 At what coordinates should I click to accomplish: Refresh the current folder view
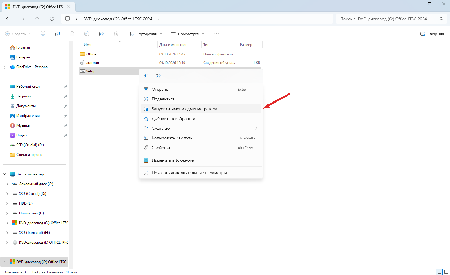(x=52, y=19)
